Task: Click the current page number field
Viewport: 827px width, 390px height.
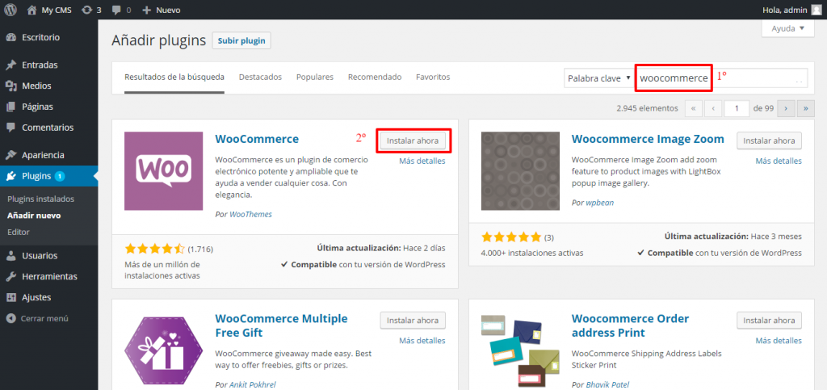Action: pyautogui.click(x=737, y=108)
